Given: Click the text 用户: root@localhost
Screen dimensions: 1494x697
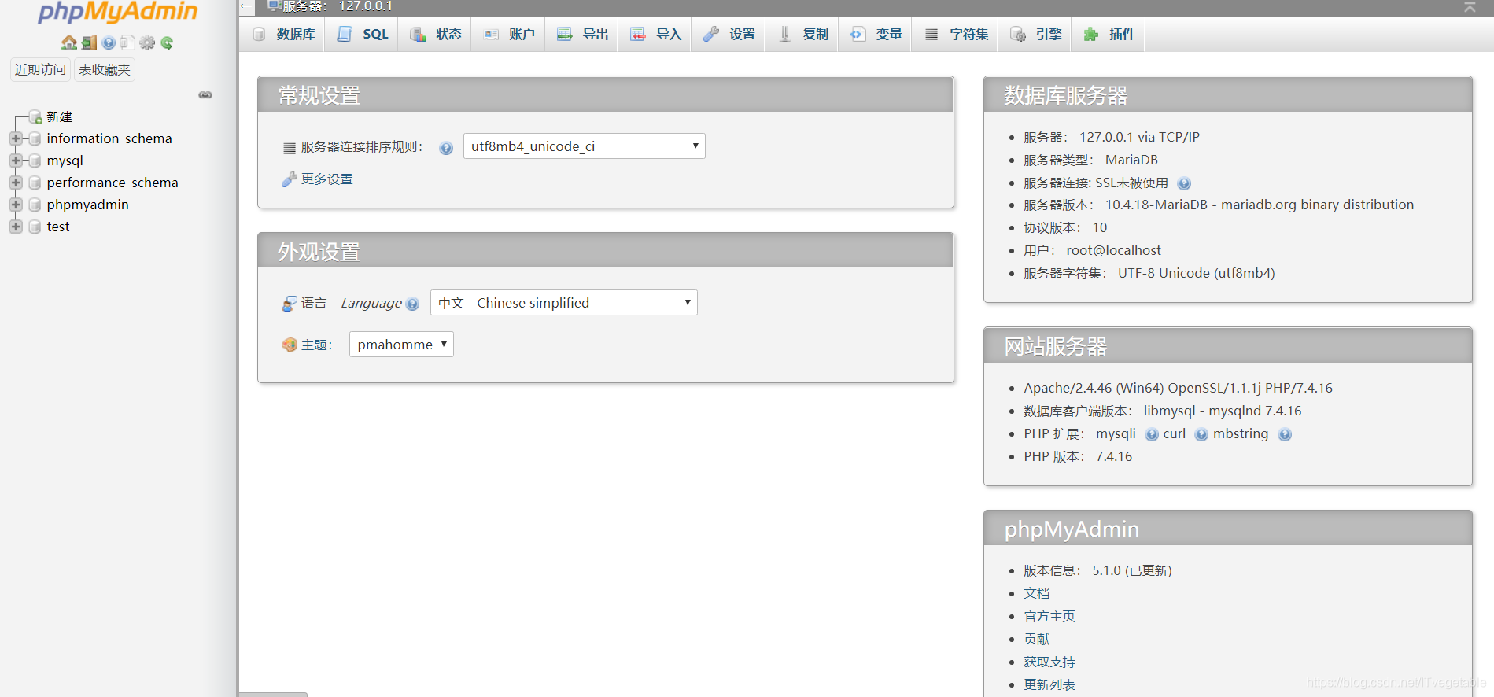Looking at the screenshot, I should pyautogui.click(x=1092, y=250).
